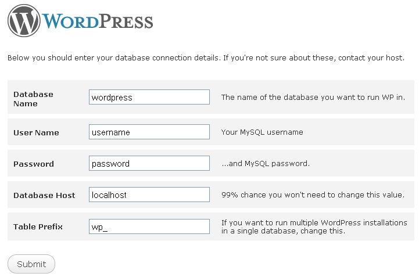The image size is (419, 277).
Task: Focus the Database Name input field
Action: pyautogui.click(x=149, y=97)
